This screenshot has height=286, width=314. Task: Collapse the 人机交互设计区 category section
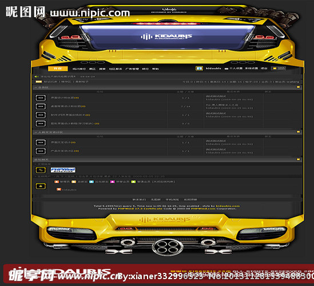tap(298, 132)
